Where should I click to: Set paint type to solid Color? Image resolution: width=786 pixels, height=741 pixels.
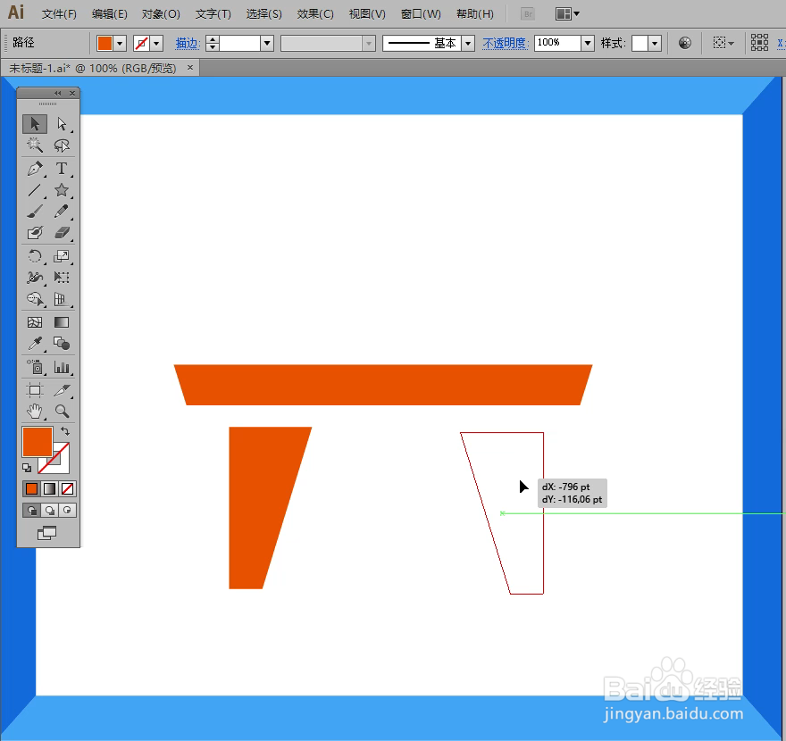[x=31, y=488]
